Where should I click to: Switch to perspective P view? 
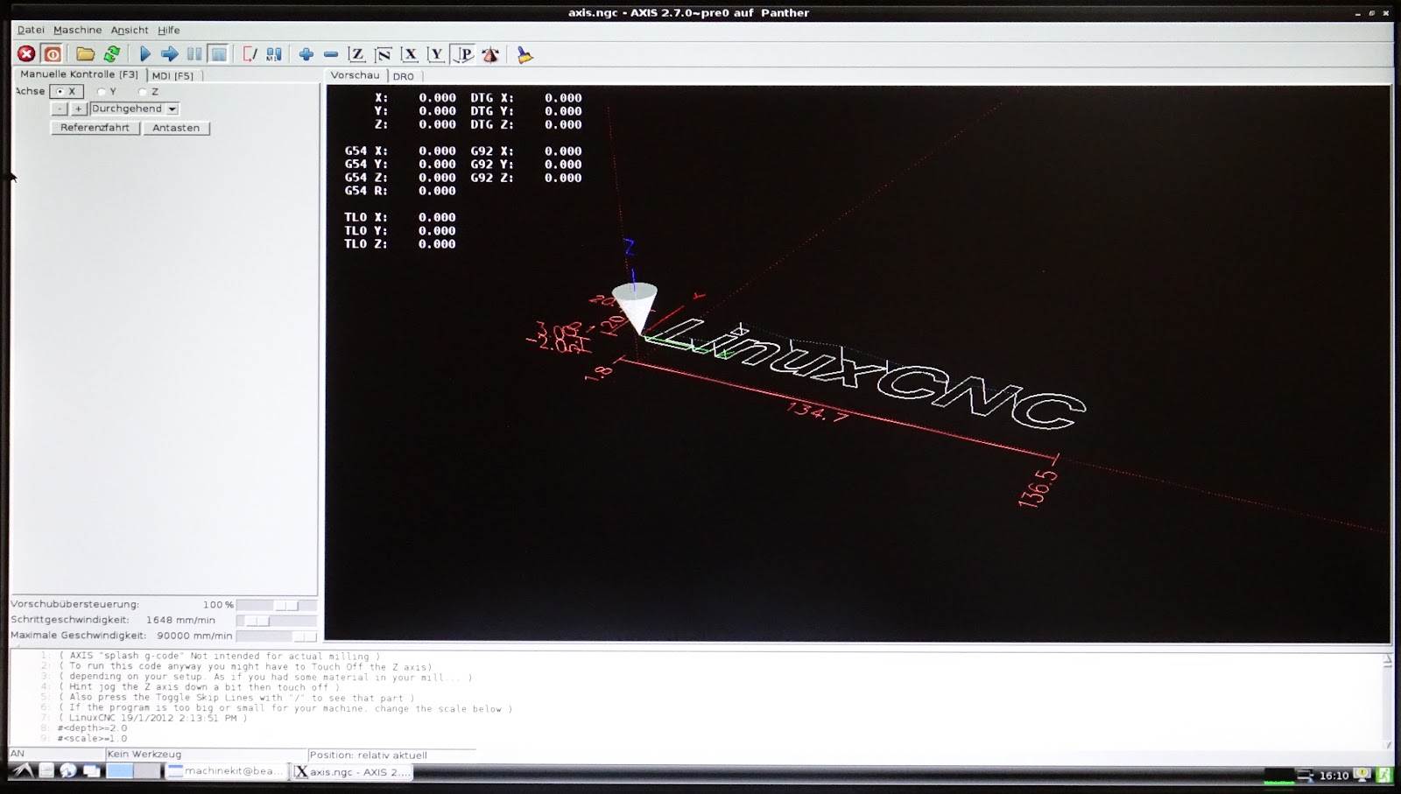click(463, 54)
